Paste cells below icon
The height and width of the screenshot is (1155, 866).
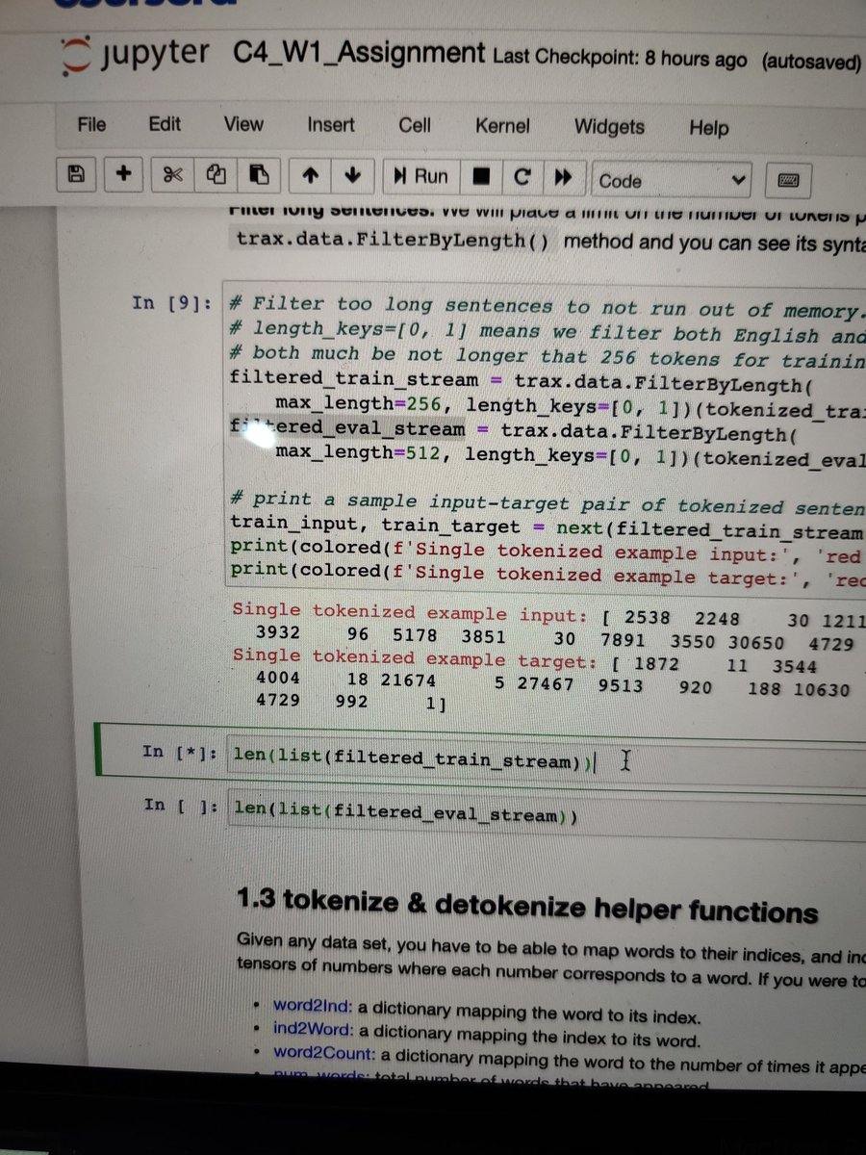tap(258, 176)
